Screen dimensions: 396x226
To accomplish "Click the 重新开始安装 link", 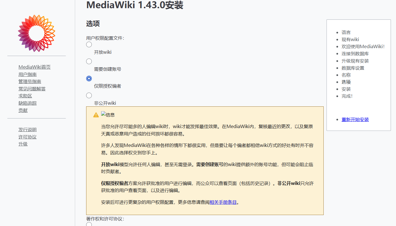I will click(x=355, y=119).
